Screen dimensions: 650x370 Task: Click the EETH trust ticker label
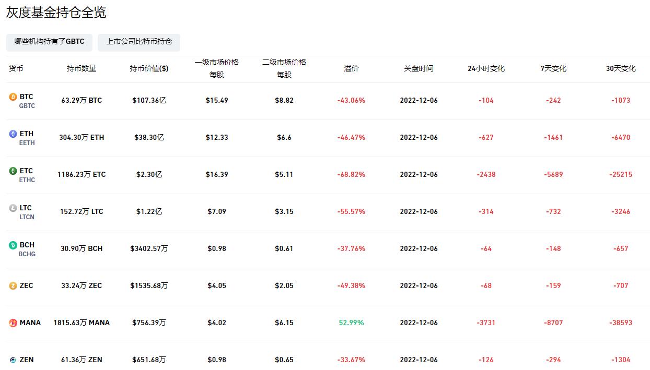click(27, 142)
